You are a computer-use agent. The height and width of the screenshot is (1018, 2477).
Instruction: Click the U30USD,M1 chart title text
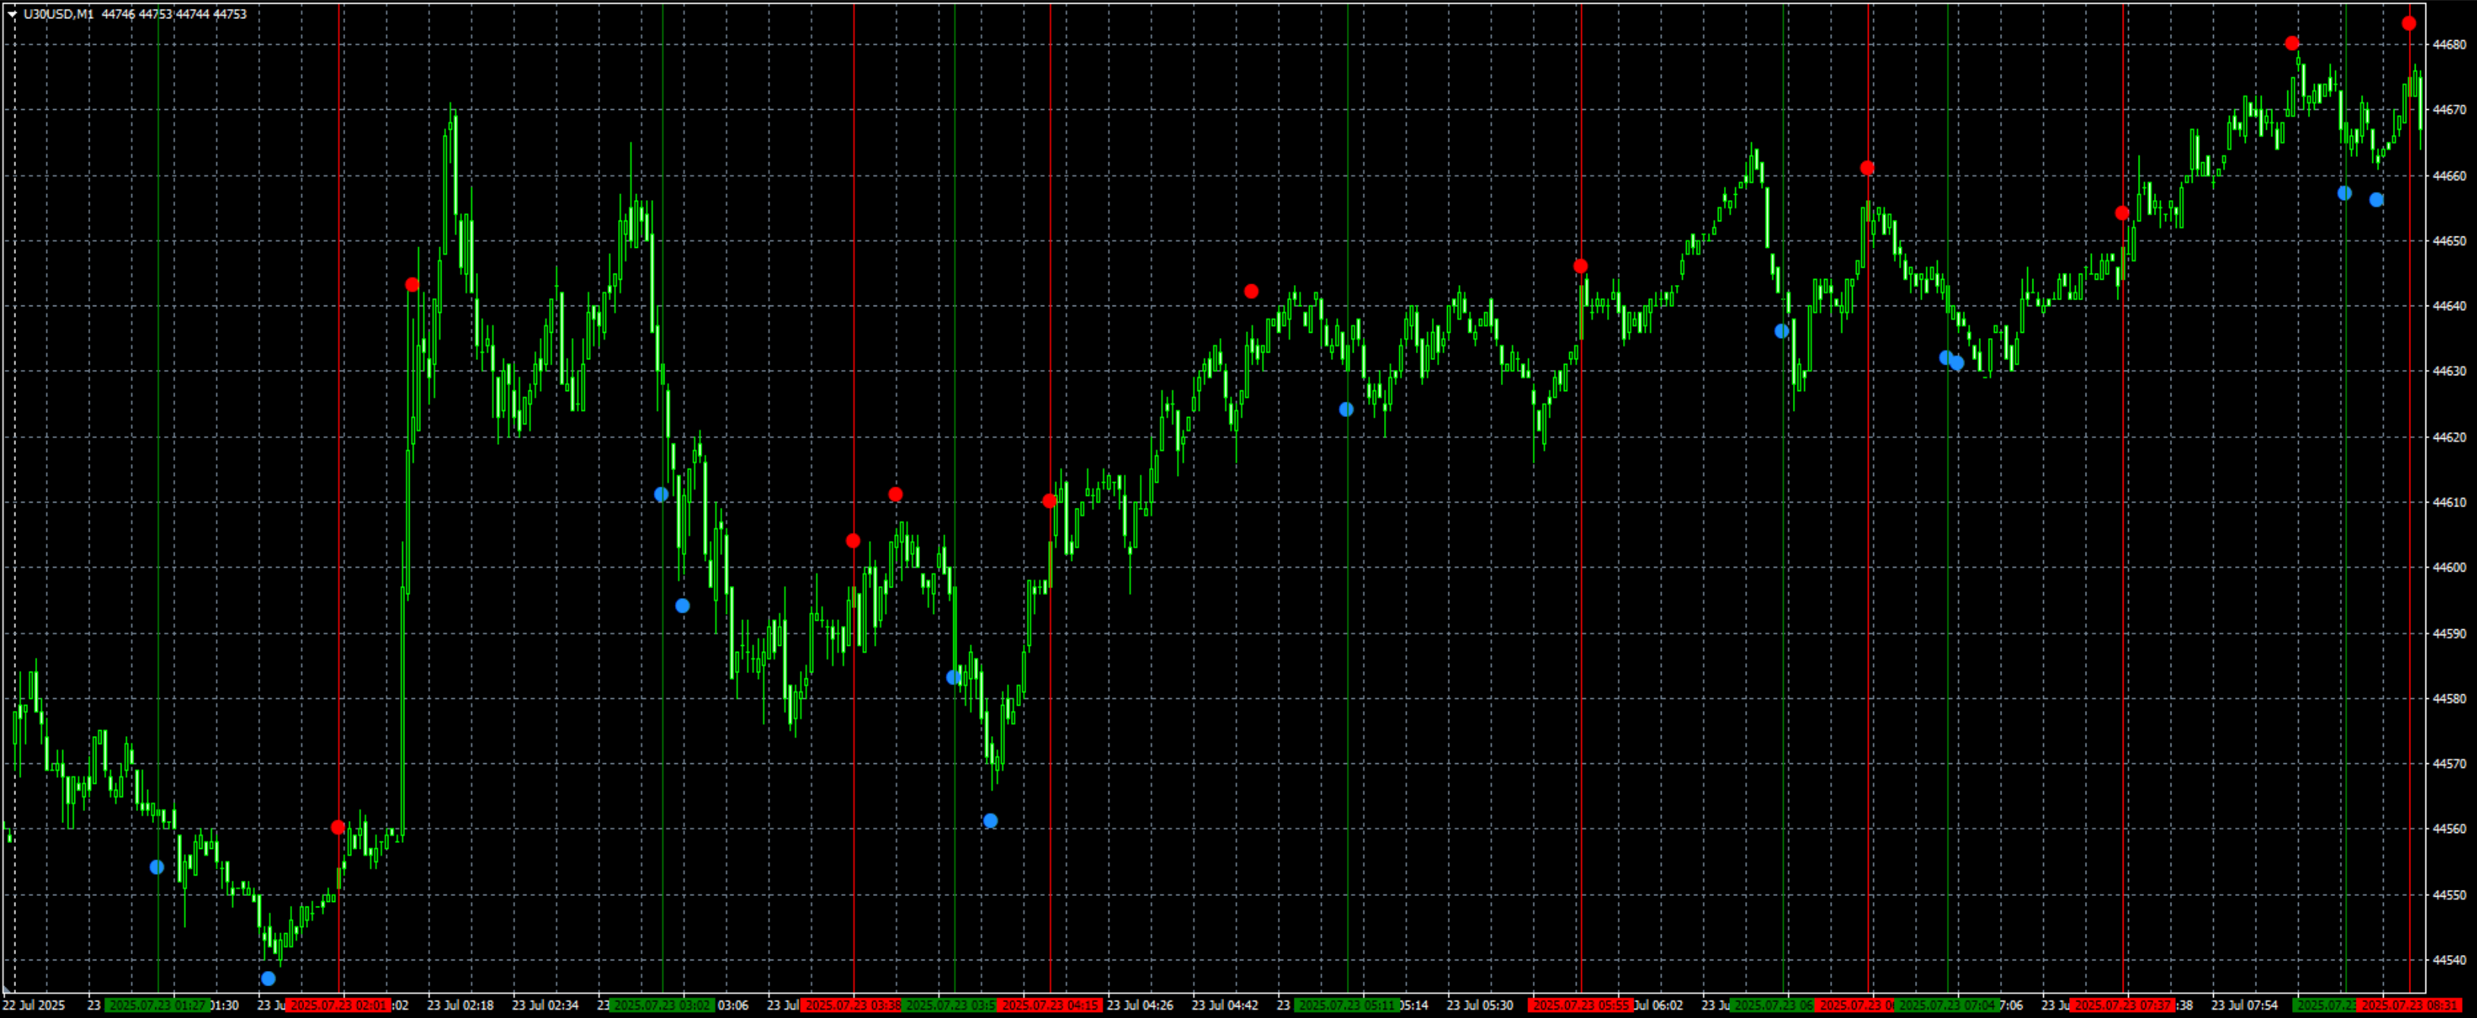point(58,14)
